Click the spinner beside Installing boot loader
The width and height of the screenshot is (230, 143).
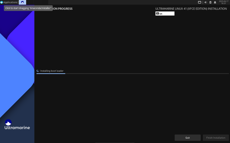click(38, 71)
